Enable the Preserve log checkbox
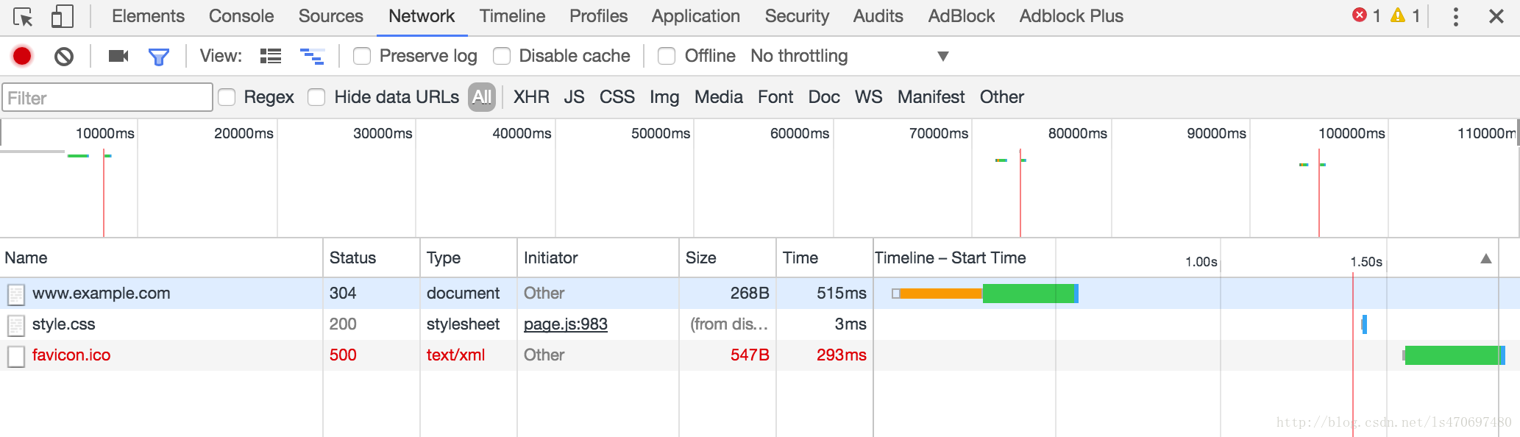 (x=362, y=56)
